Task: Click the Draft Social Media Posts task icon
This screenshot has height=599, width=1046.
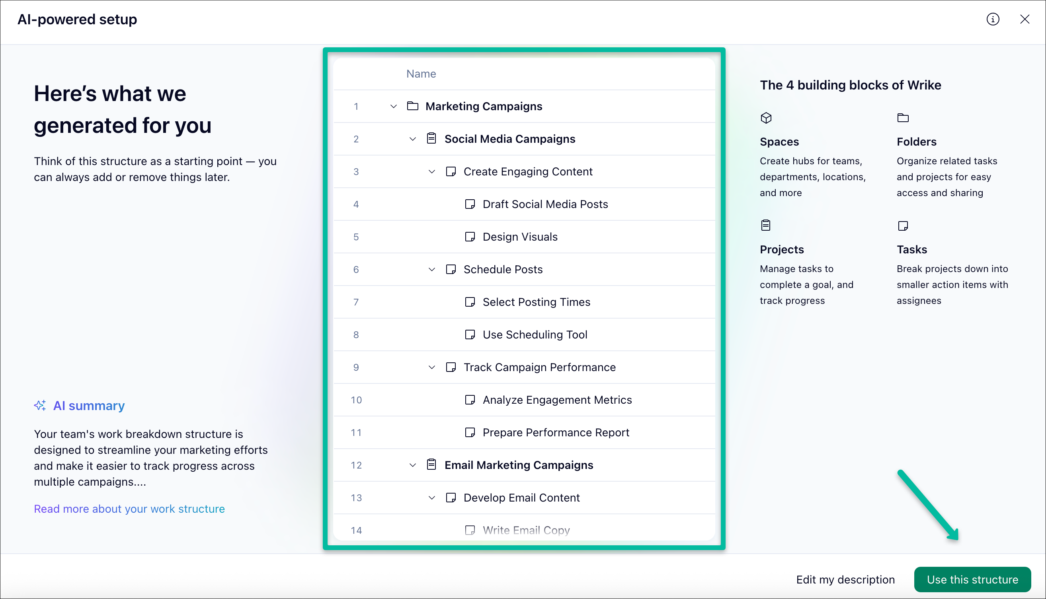Action: click(x=470, y=204)
